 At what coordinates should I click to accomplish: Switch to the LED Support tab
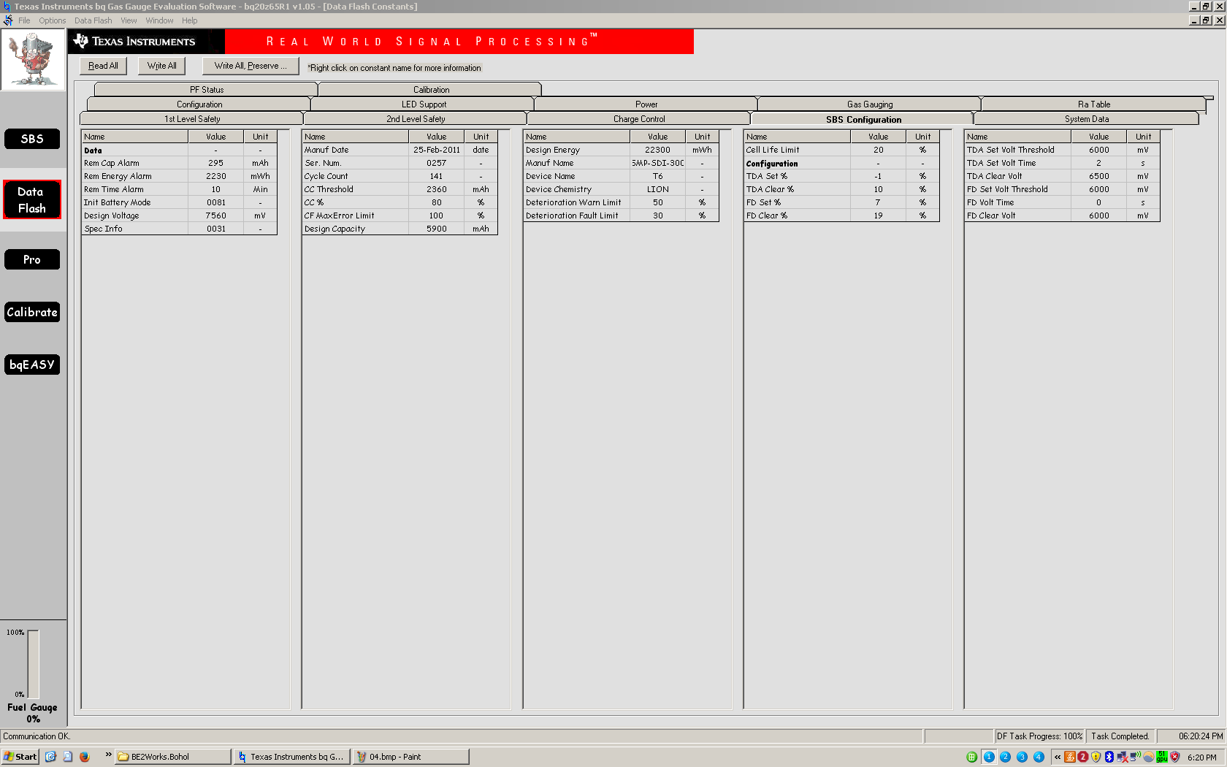[424, 104]
